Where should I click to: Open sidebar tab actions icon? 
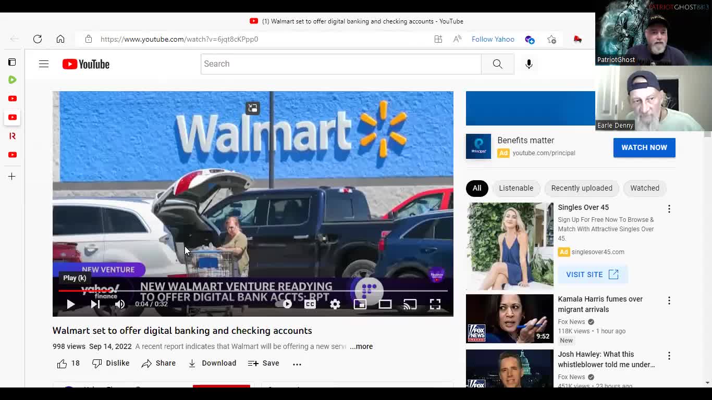(12, 62)
